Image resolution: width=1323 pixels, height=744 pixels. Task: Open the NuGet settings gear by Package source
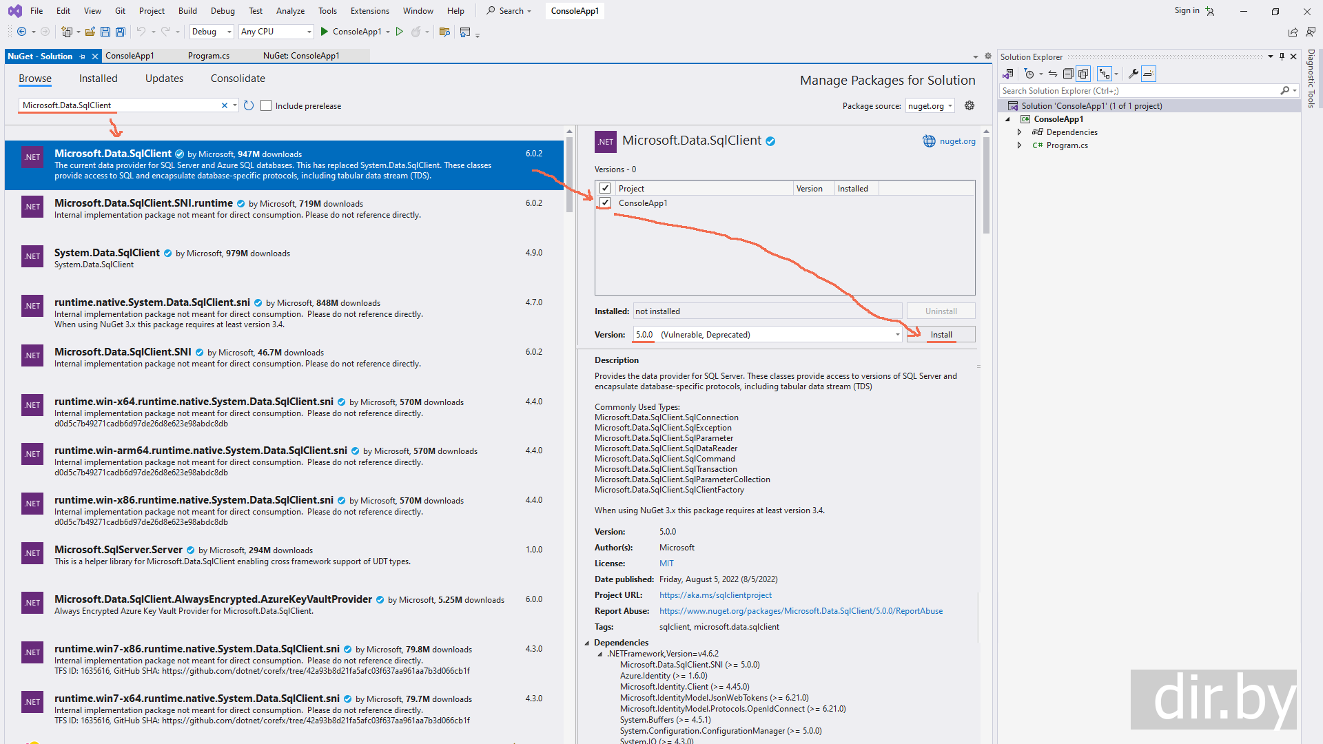tap(970, 105)
